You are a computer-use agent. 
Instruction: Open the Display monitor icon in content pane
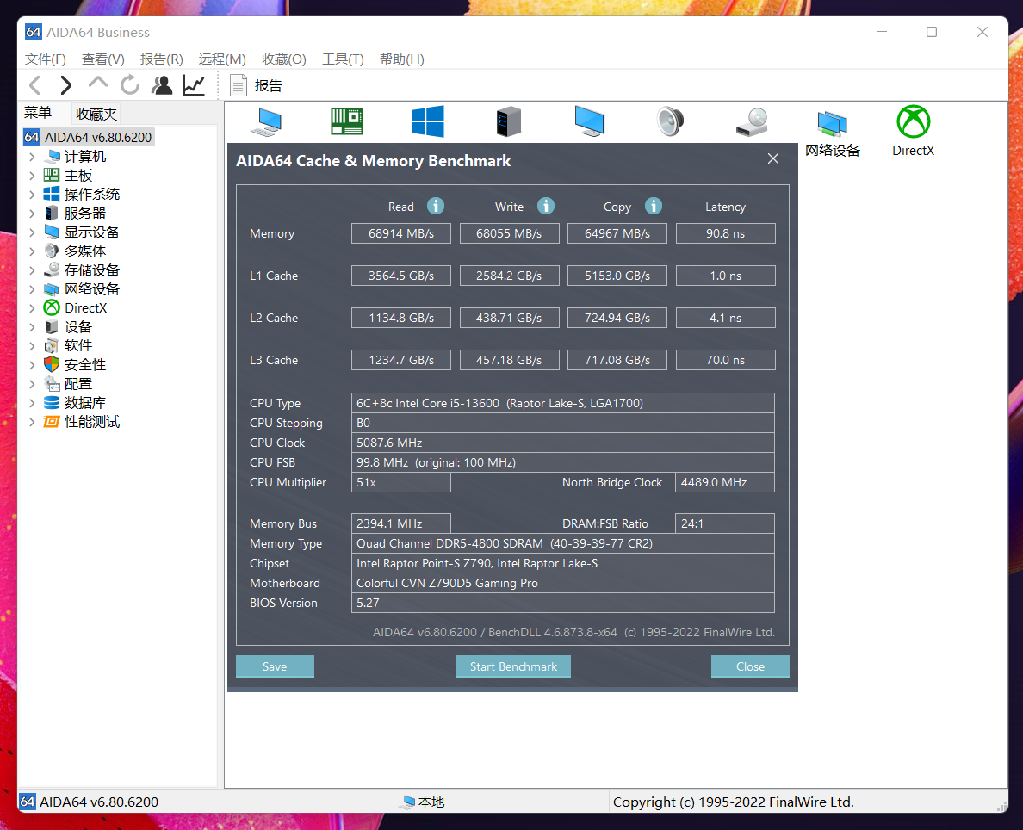click(x=590, y=121)
